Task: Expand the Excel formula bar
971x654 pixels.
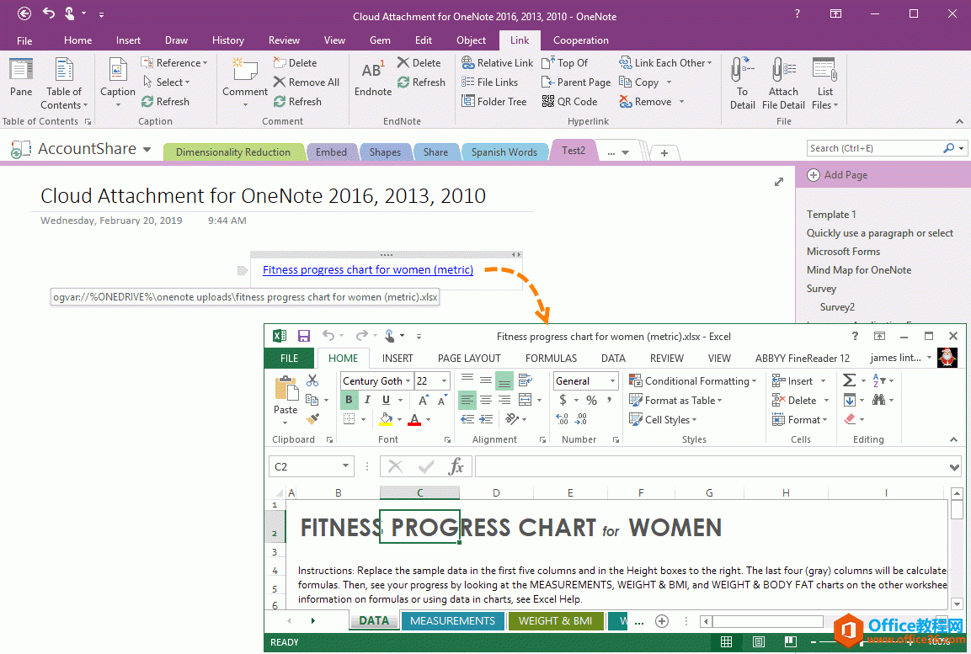Action: pos(954,466)
